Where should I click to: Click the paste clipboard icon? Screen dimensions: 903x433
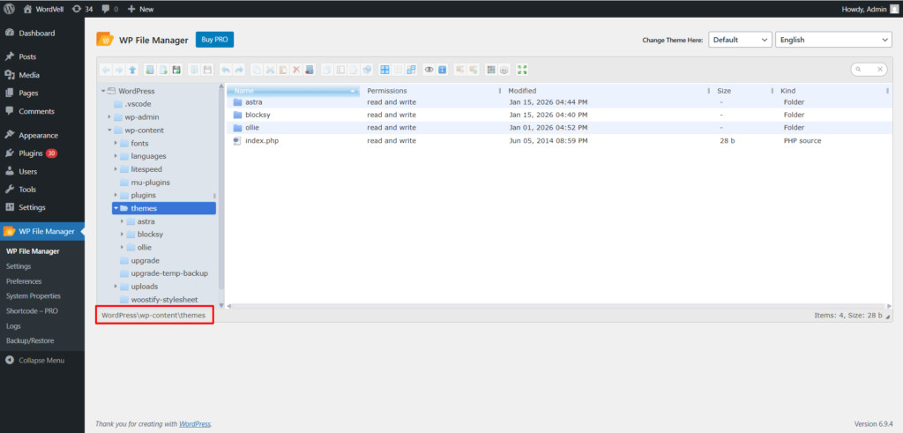(x=283, y=70)
